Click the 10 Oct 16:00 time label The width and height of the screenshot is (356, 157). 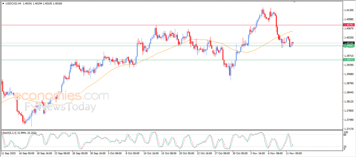point(151,153)
